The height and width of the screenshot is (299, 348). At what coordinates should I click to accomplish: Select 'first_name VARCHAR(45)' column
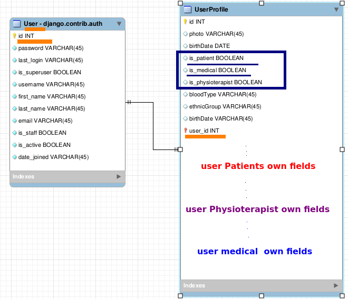tap(52, 97)
